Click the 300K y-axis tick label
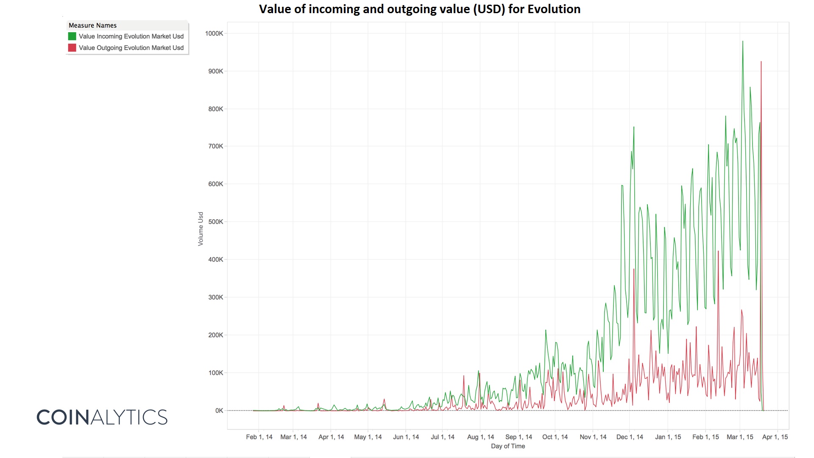Screen dimensions: 814x458 [x=215, y=297]
